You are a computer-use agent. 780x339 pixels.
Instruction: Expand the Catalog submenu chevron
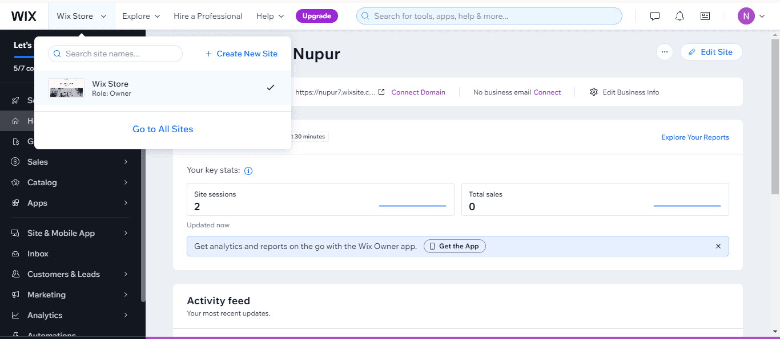(x=126, y=182)
